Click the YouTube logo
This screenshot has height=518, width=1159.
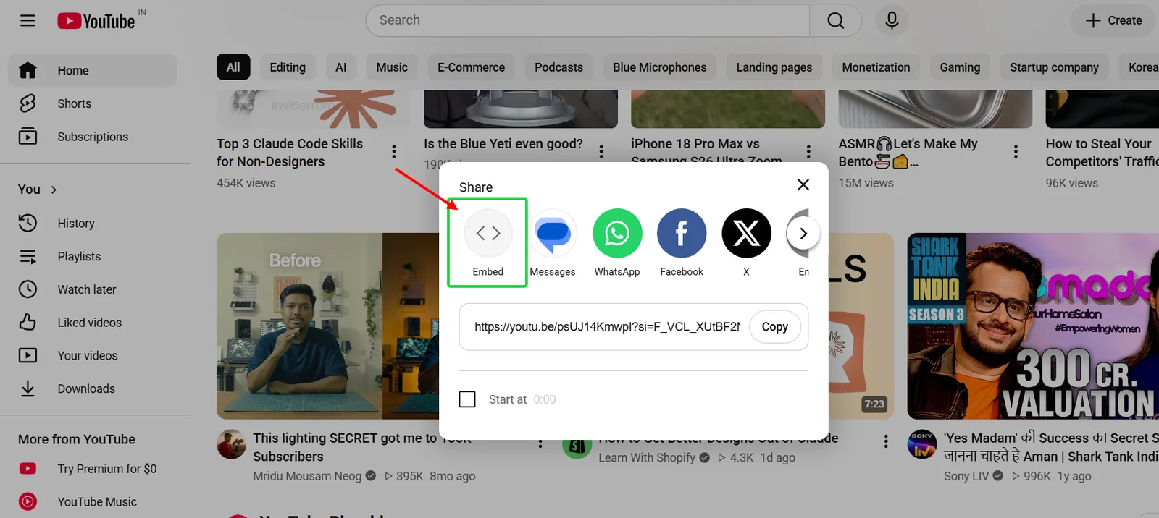pyautogui.click(x=97, y=21)
